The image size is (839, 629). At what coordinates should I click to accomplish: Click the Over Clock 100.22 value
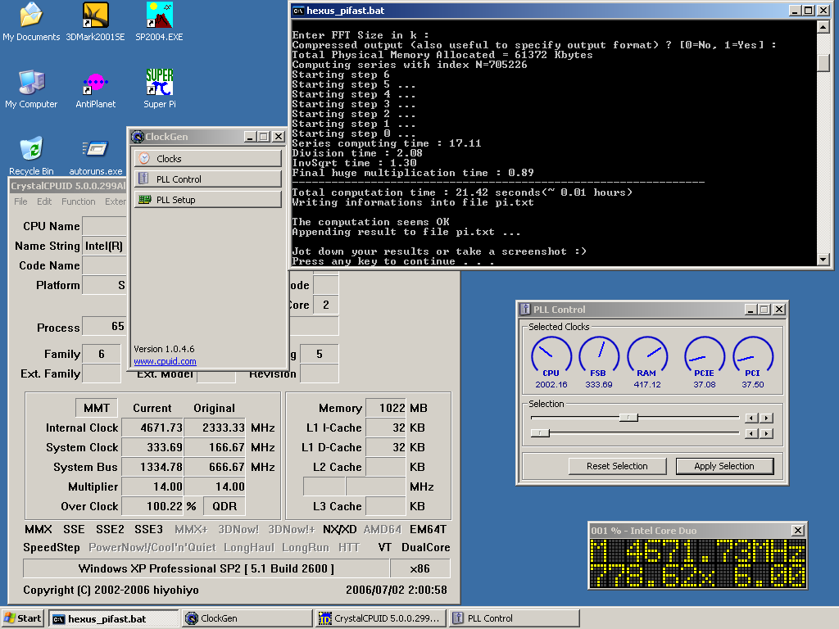coord(152,506)
